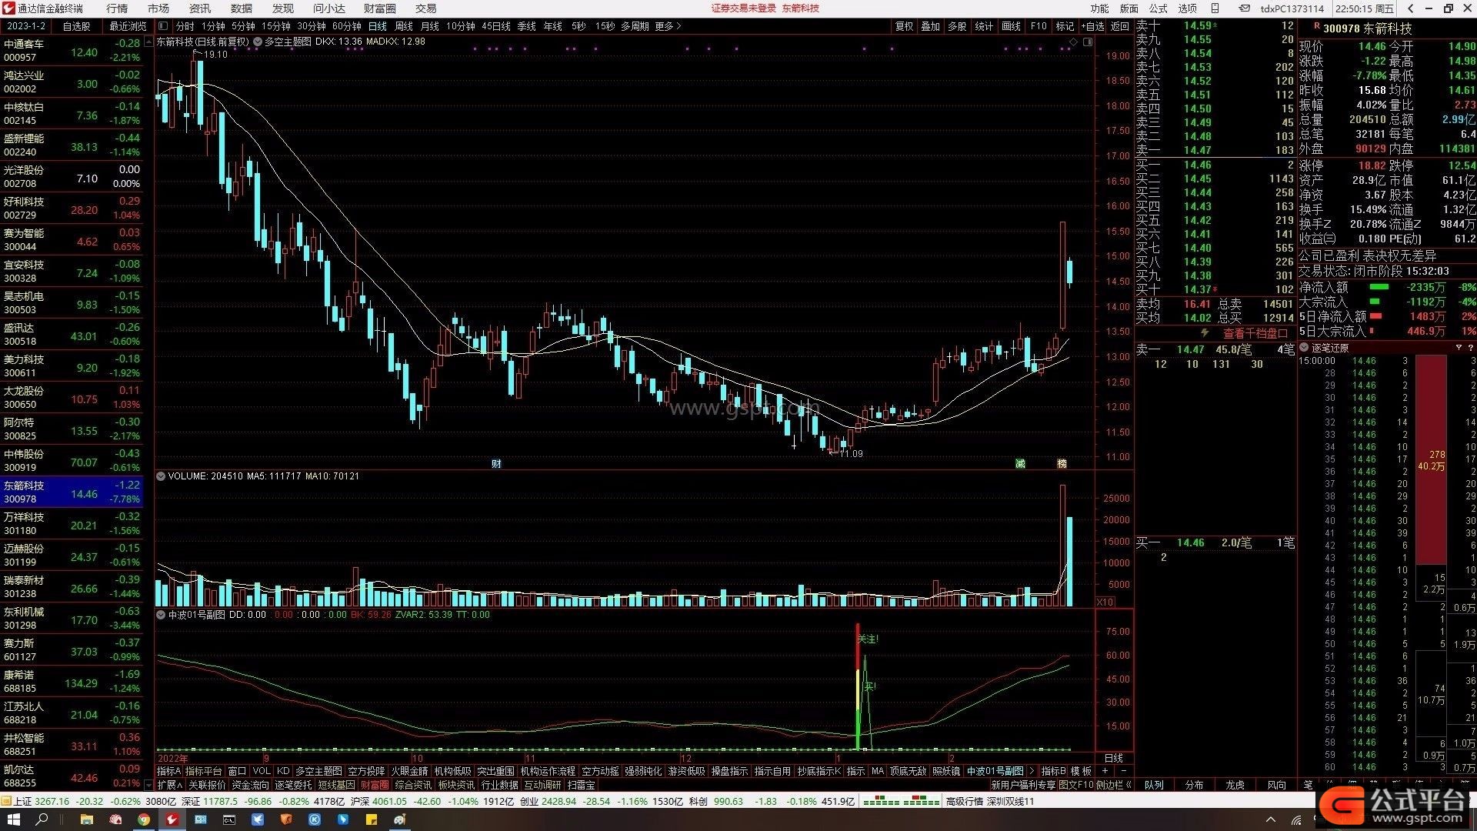Click the X10 volume scale label
This screenshot has width=1477, height=831.
[x=1105, y=602]
